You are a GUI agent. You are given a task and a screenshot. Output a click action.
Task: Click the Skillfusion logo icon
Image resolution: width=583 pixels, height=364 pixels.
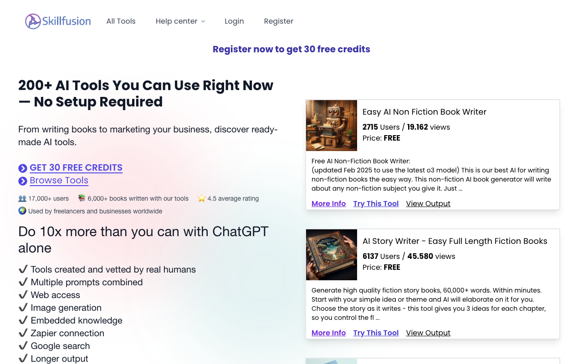point(33,21)
